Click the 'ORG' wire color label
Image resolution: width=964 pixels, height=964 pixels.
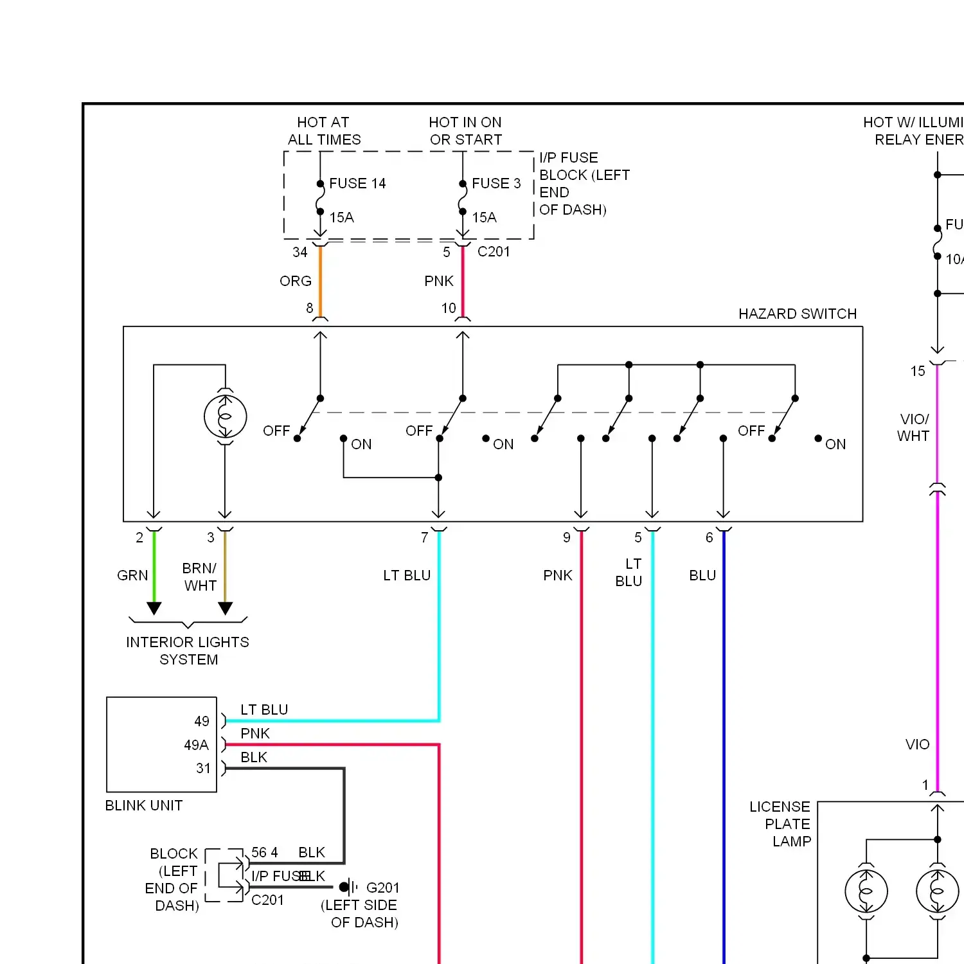[x=296, y=281]
